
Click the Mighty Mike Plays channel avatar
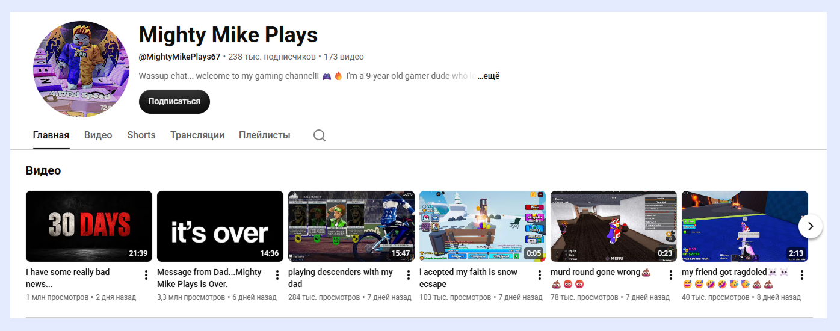(x=81, y=69)
